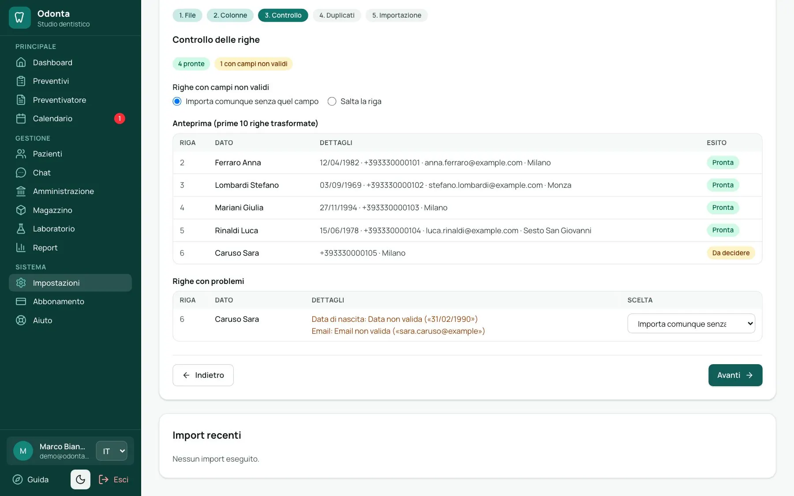Click the Preventivatore document icon
794x496 pixels.
(21, 100)
